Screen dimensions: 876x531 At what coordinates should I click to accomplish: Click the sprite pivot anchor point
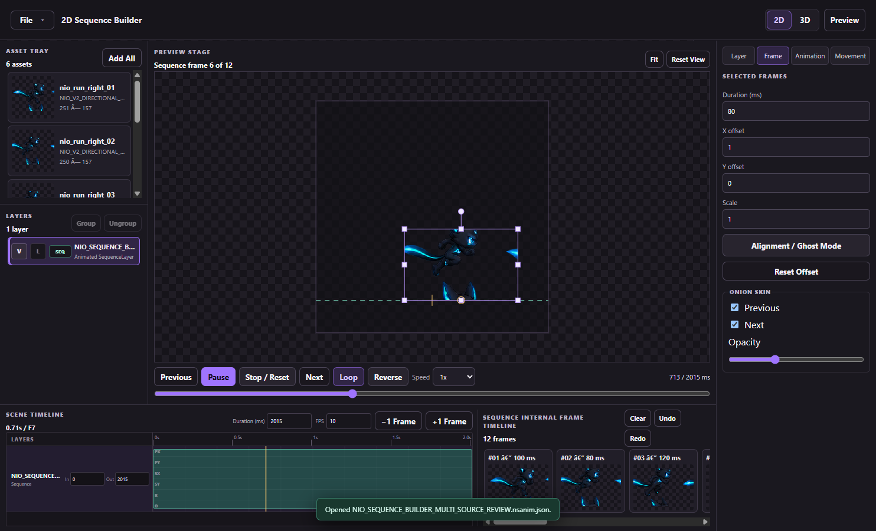pyautogui.click(x=461, y=300)
